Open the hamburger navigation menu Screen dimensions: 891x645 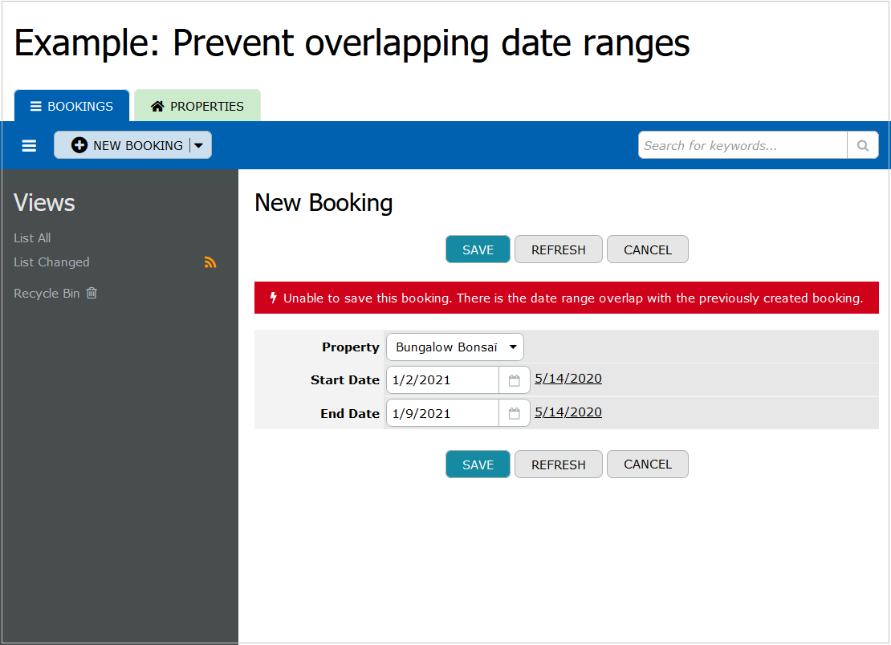click(29, 145)
